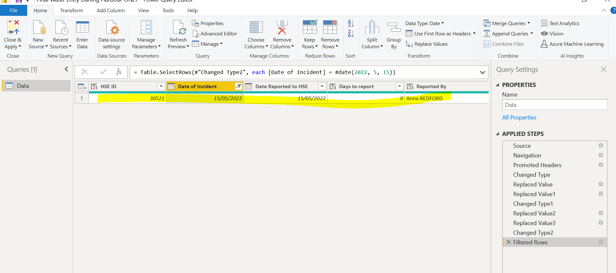Sort ascending with the A-Z icon
Screen dimensions: 616x273
[x=351, y=23]
